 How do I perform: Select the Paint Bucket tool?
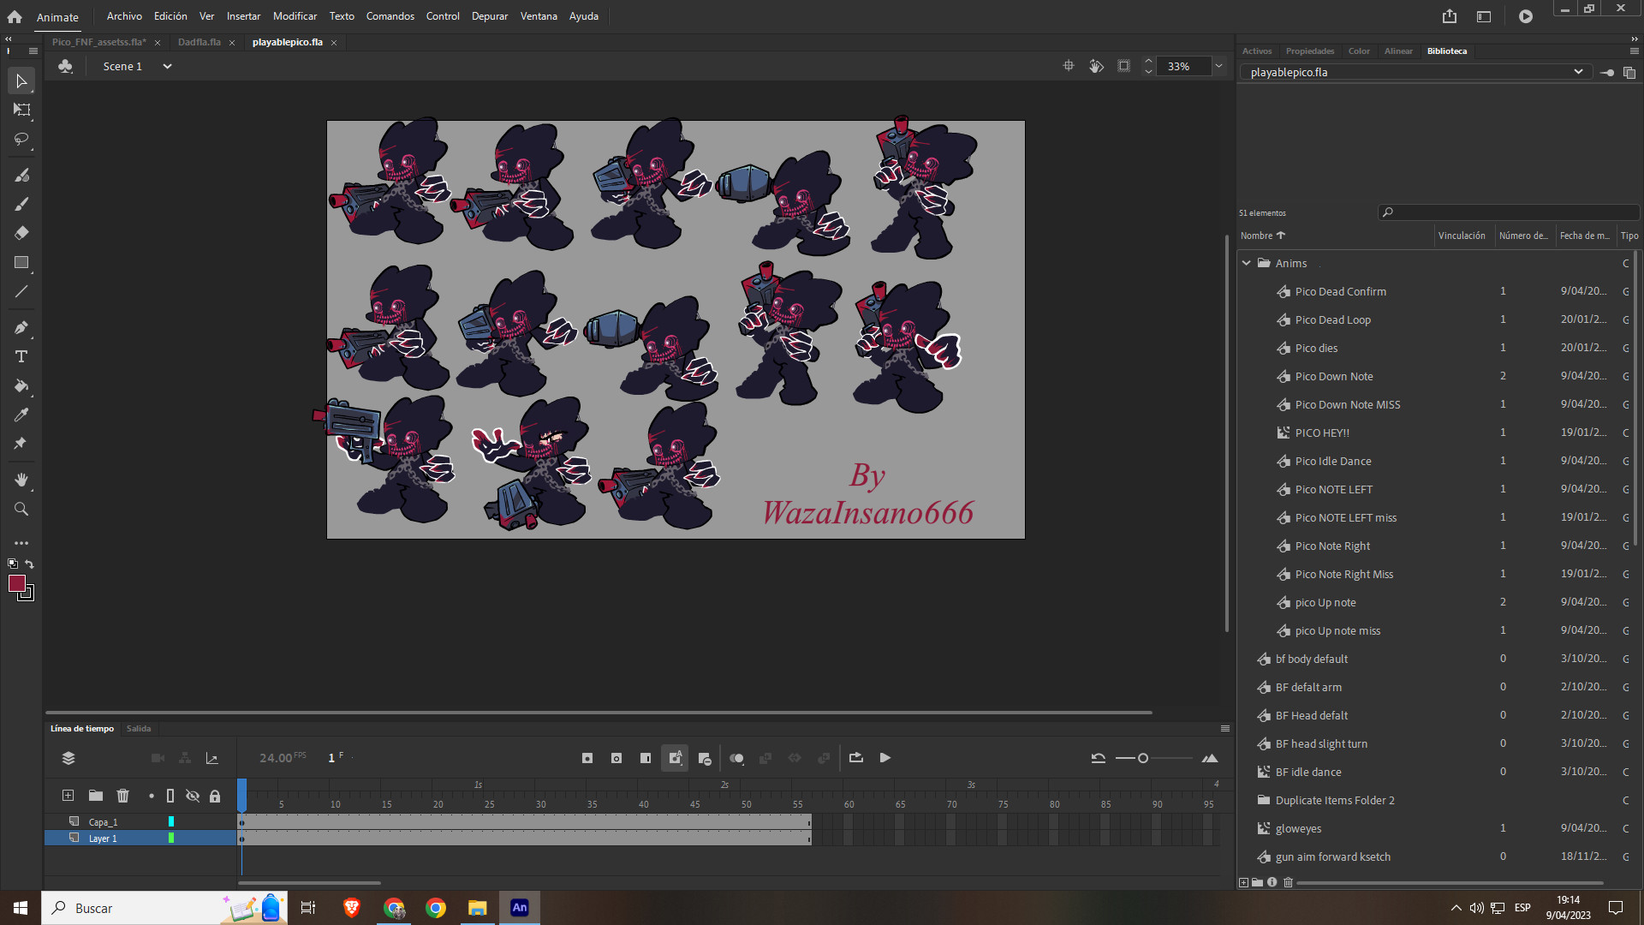21,385
